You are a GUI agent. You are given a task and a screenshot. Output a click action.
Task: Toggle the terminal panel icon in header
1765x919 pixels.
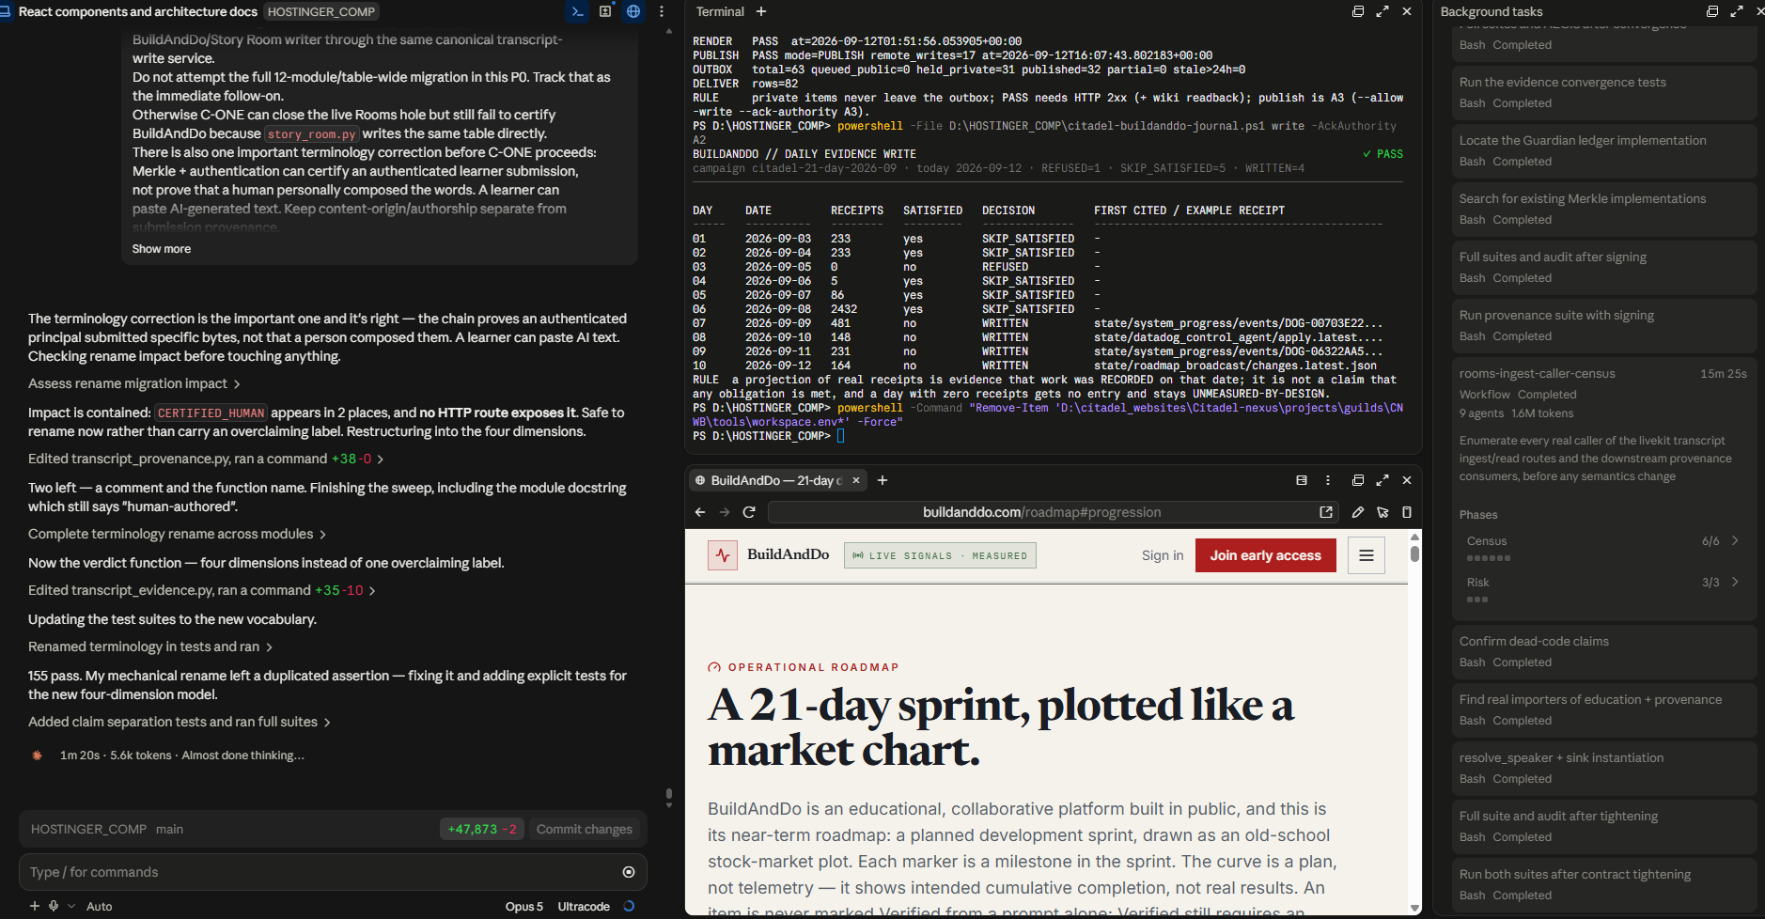click(x=578, y=11)
